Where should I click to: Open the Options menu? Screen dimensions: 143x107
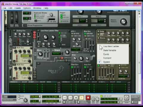(x=27, y=8)
